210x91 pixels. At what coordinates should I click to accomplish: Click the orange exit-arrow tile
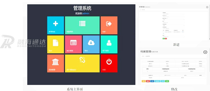pyautogui.click(x=109, y=25)
